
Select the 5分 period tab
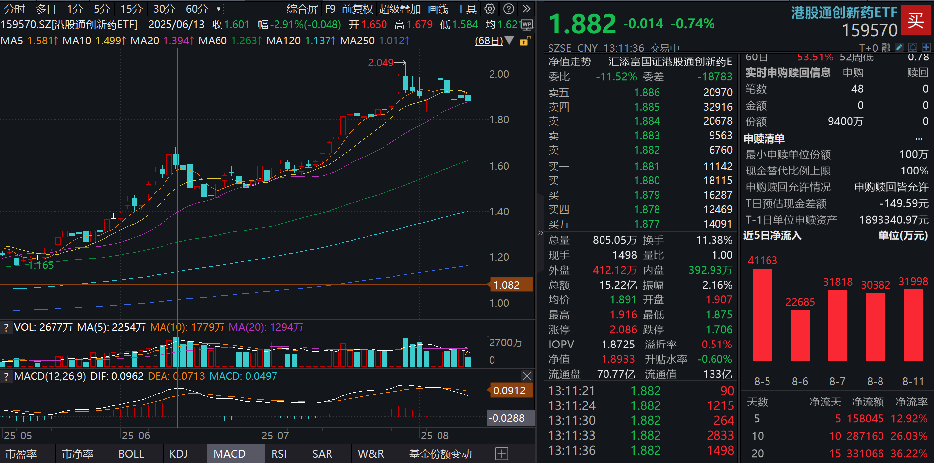pos(102,9)
